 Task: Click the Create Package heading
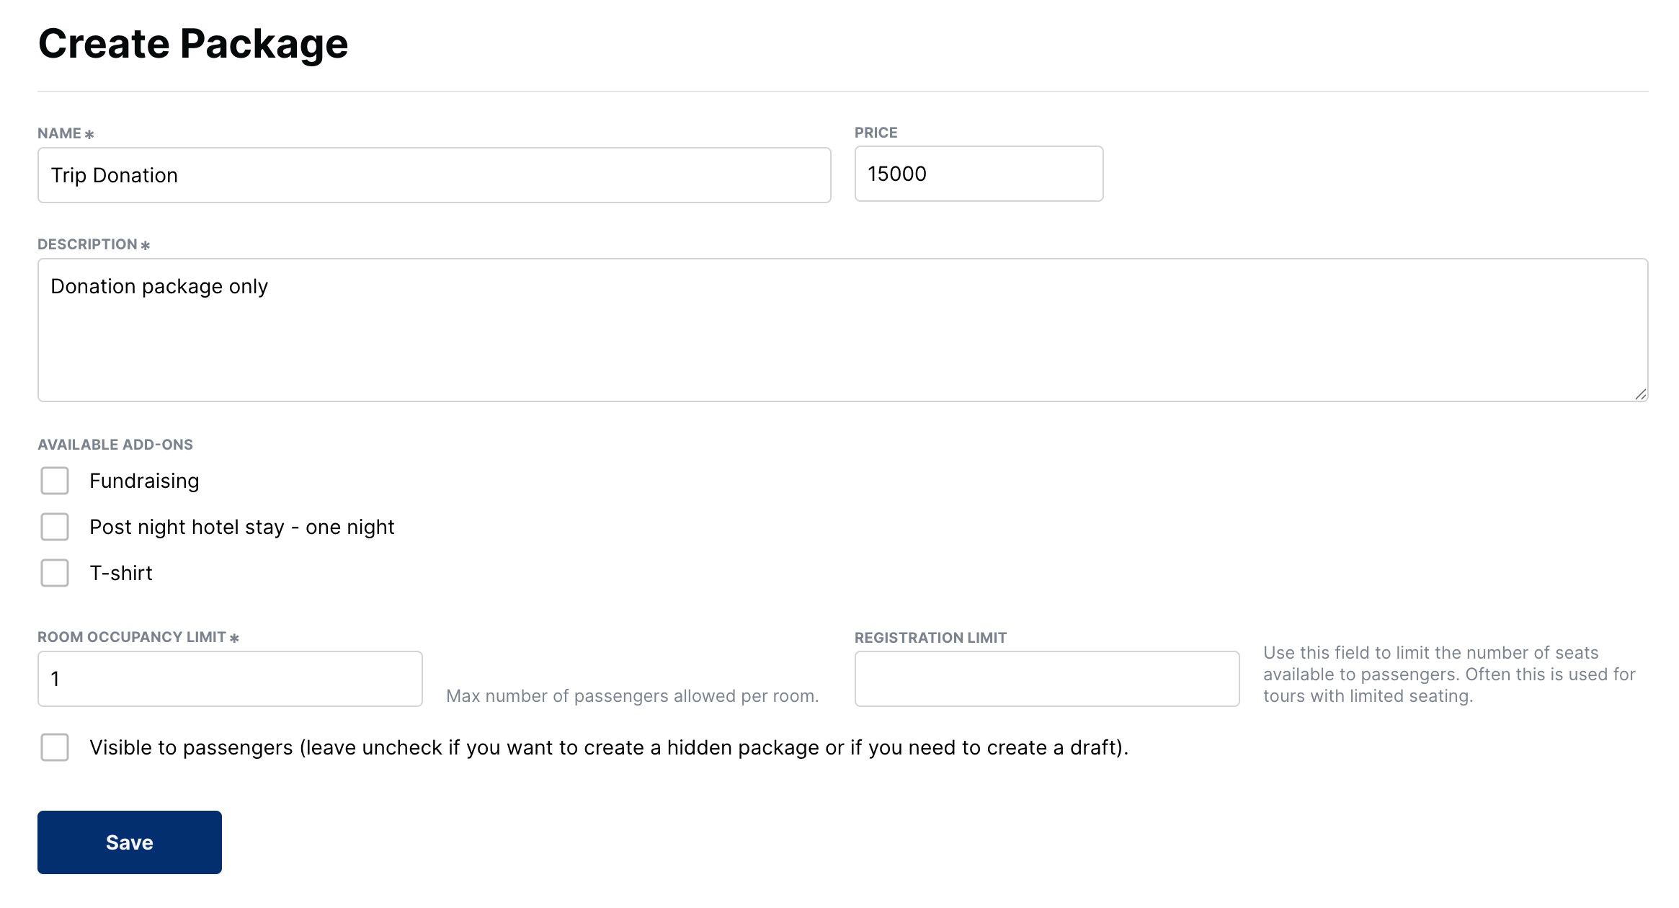pos(193,43)
